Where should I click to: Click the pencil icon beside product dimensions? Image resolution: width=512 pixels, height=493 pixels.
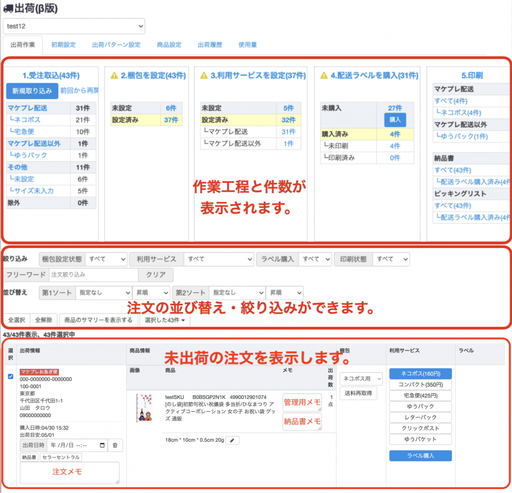(x=232, y=441)
